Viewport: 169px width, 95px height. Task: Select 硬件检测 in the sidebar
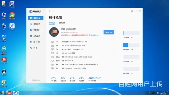click(x=36, y=18)
